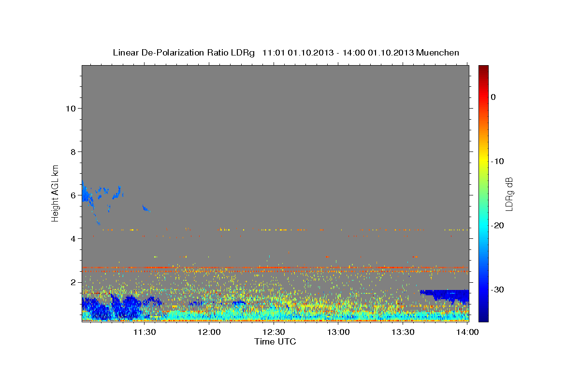
Task: Pick the dark blue bottom of colorbar
Action: (x=483, y=316)
